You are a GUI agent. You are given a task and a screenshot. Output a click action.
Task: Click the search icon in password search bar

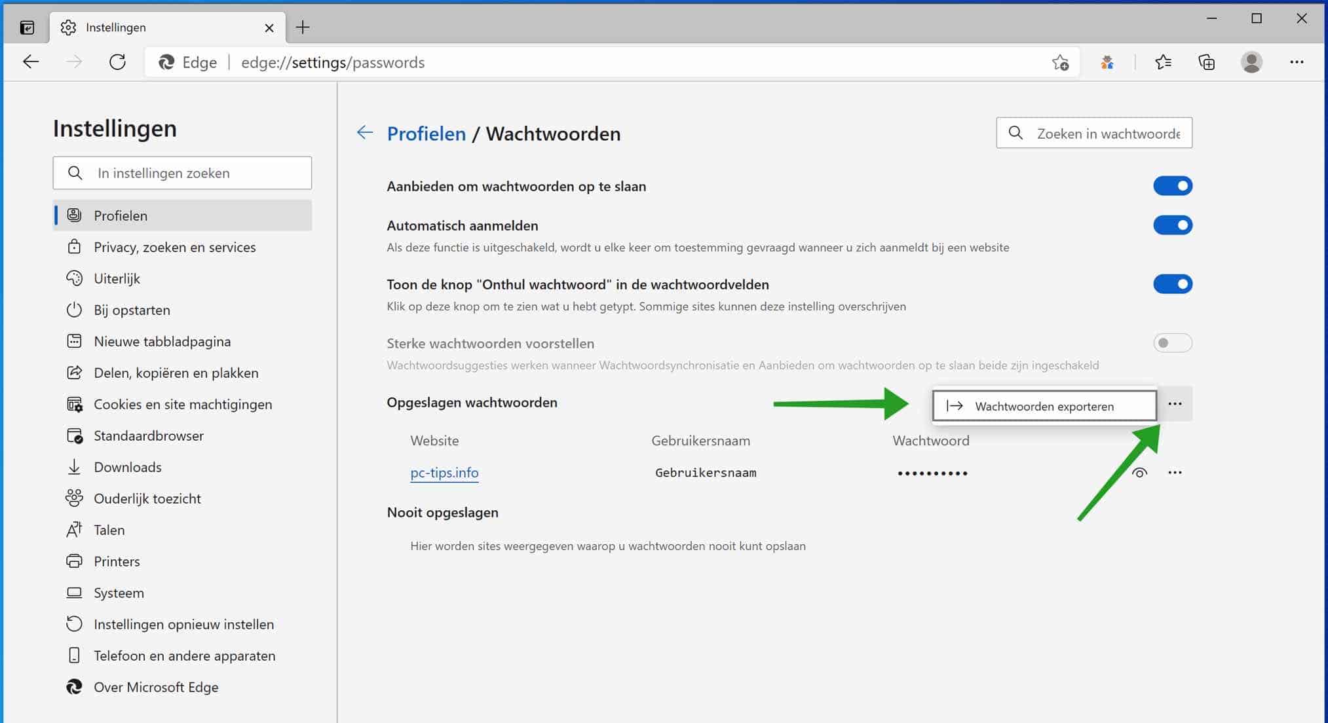[x=1015, y=134]
